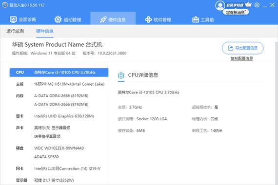Select the CPU row in hardware list

click(59, 73)
